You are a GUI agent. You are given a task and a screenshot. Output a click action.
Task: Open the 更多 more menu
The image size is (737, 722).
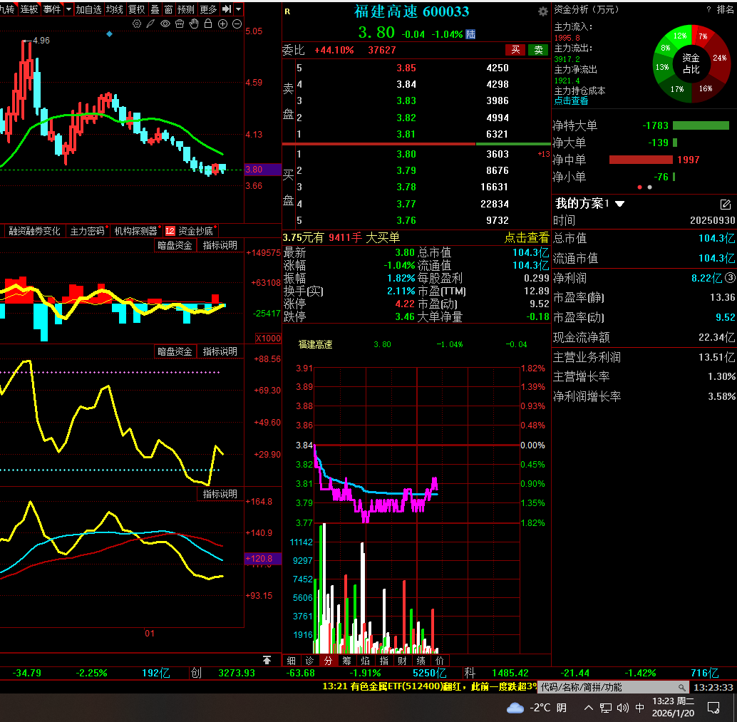[208, 9]
